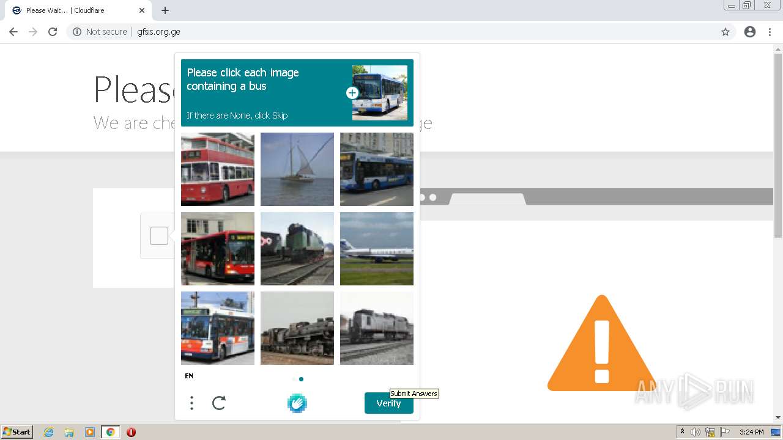
Task: Select the sailboat image
Action: pos(297,169)
